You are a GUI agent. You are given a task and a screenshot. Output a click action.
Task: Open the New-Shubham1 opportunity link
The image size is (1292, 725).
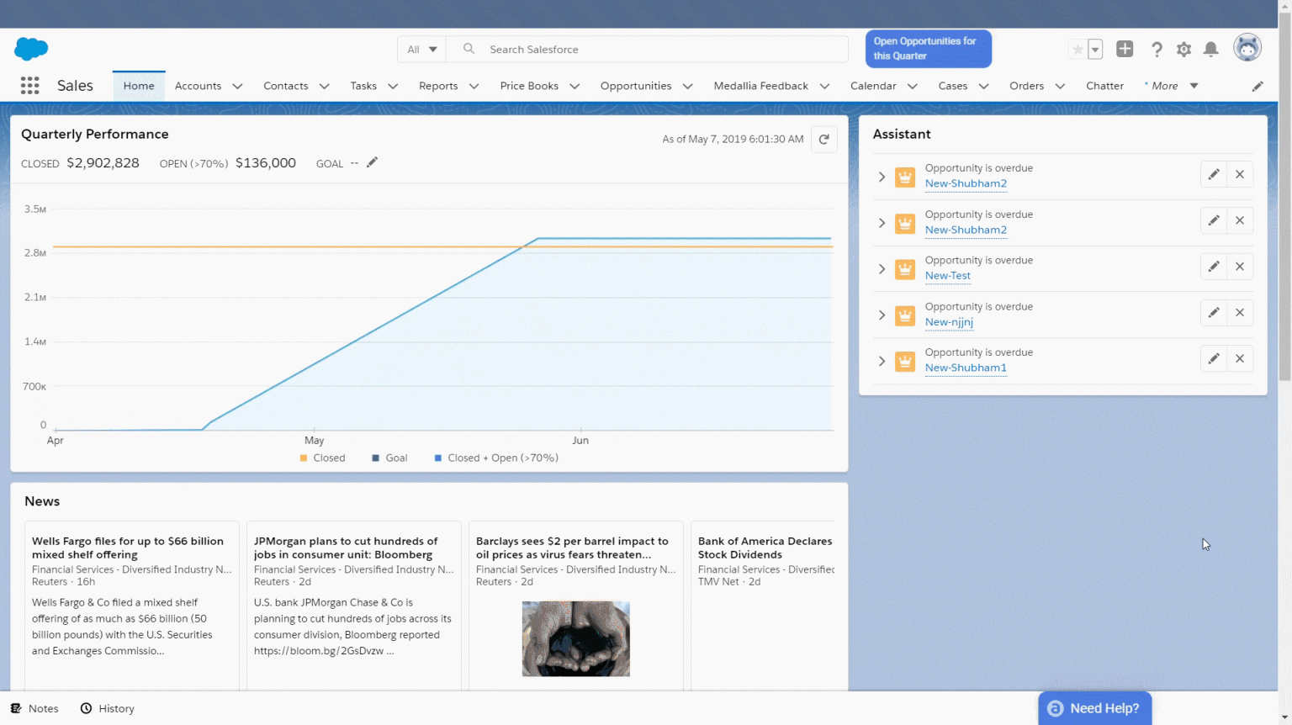[966, 368]
